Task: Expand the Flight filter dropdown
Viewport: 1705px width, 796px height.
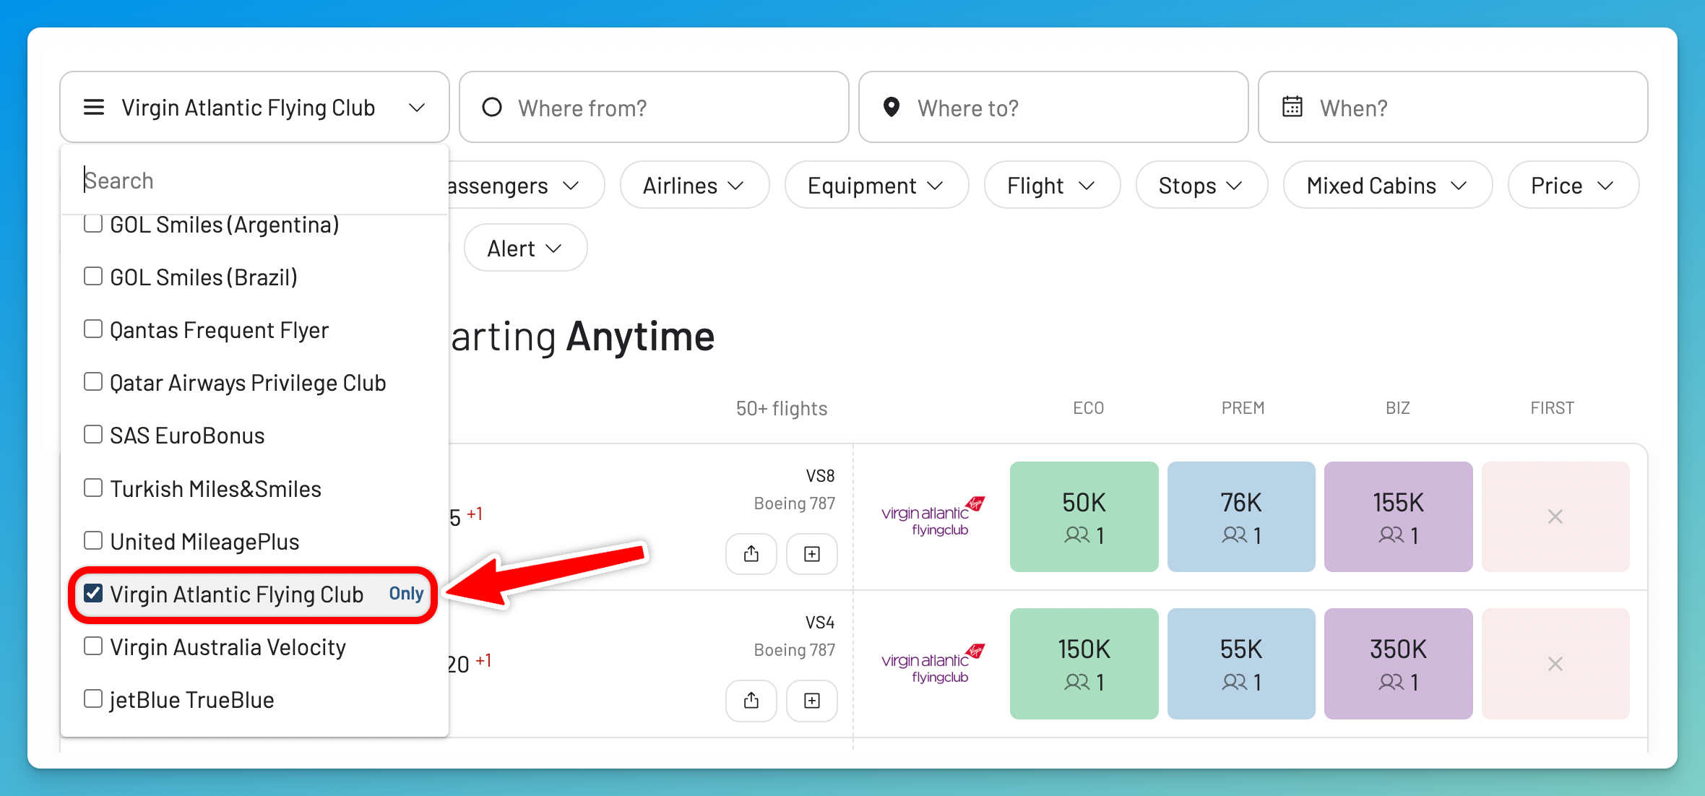Action: click(1052, 186)
